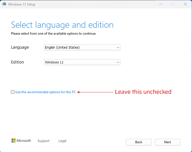
Task: Go Back to the previous step
Action: [x=139, y=142]
